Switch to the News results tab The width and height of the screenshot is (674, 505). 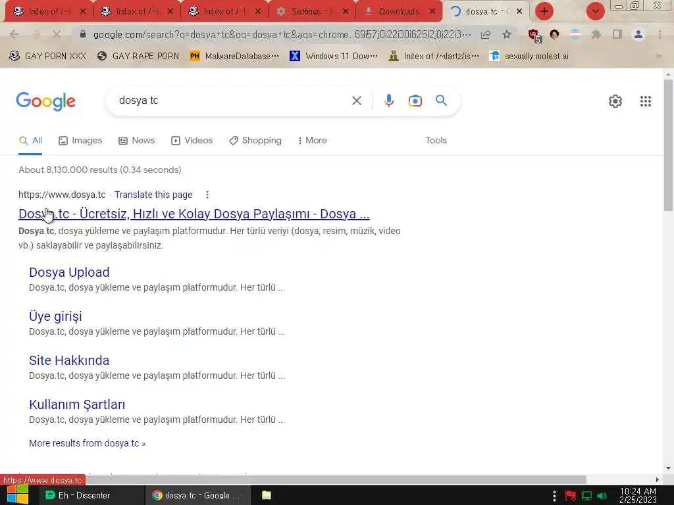[x=137, y=141]
